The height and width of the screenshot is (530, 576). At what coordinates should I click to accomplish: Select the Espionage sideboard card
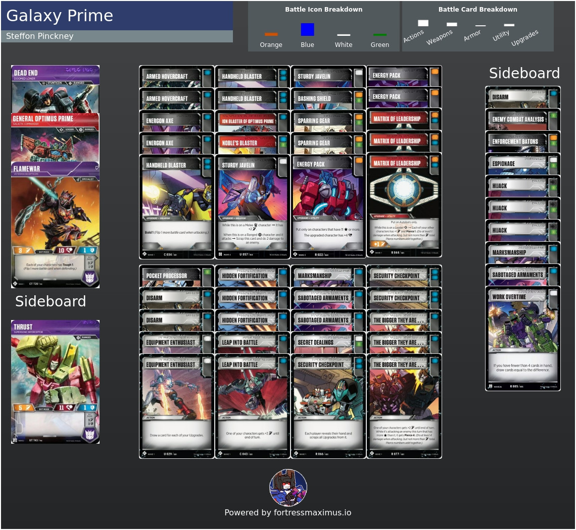coord(523,164)
